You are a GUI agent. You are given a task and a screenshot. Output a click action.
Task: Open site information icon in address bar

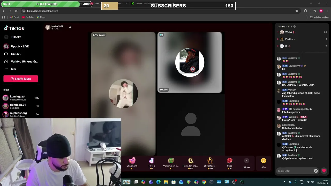tap(24, 11)
